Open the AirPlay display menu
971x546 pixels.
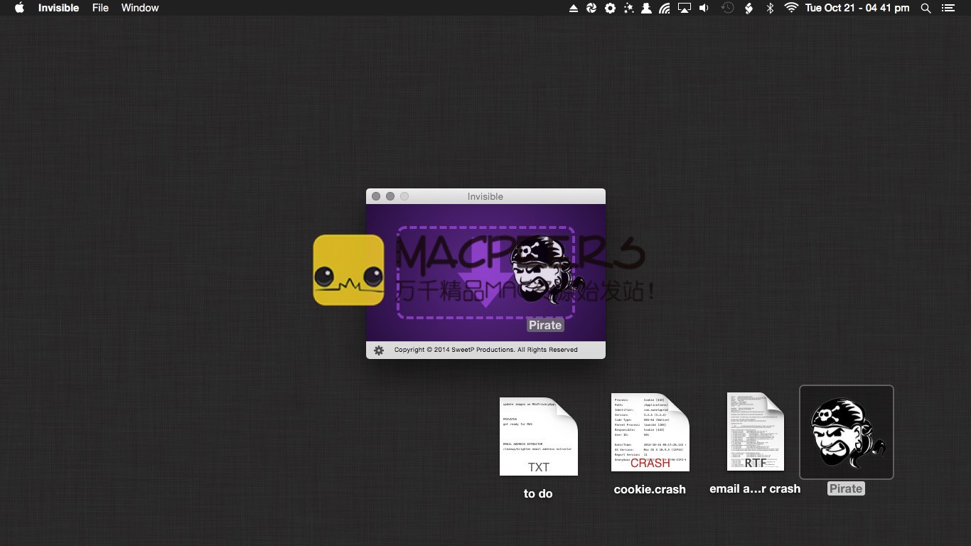coord(684,8)
